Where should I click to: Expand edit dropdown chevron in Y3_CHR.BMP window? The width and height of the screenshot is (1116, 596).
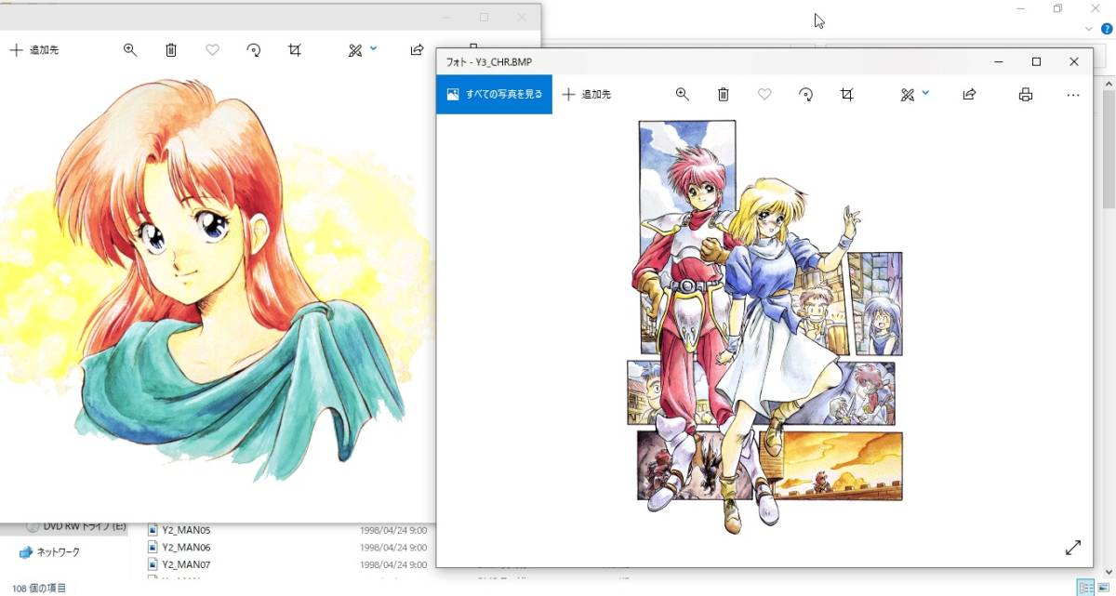tap(926, 92)
